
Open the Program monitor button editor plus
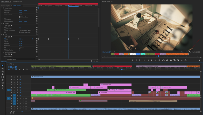199,60
